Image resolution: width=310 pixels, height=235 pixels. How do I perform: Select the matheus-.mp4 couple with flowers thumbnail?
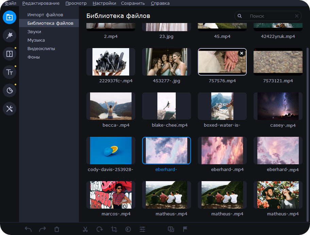(x=278, y=195)
